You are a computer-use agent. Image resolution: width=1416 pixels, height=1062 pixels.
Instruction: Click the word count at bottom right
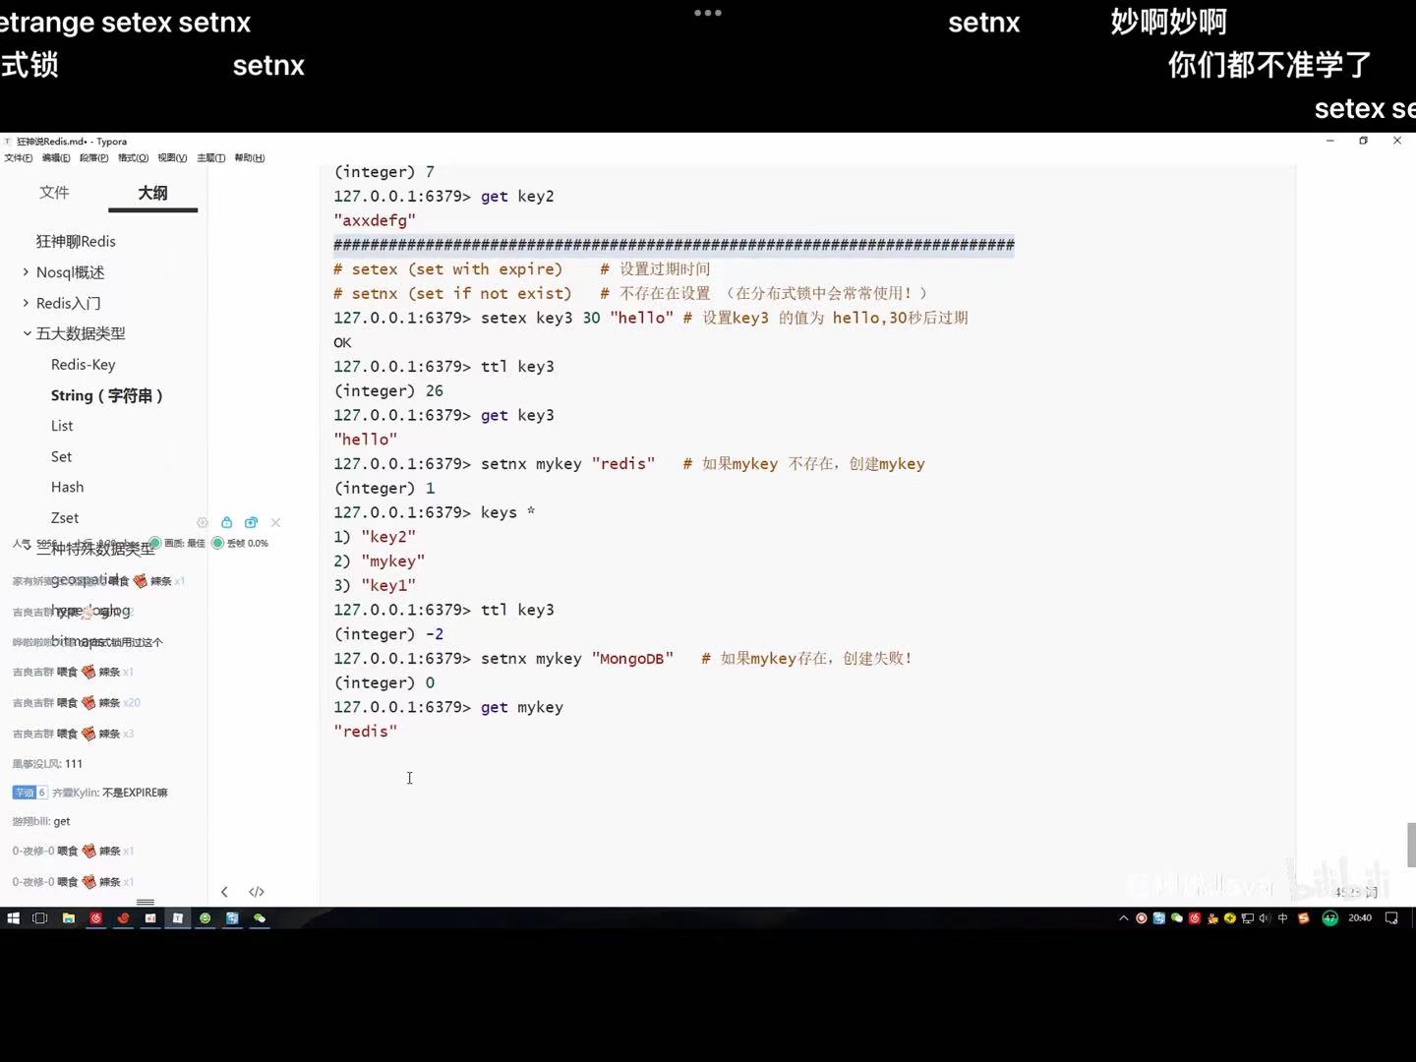(x=1357, y=892)
